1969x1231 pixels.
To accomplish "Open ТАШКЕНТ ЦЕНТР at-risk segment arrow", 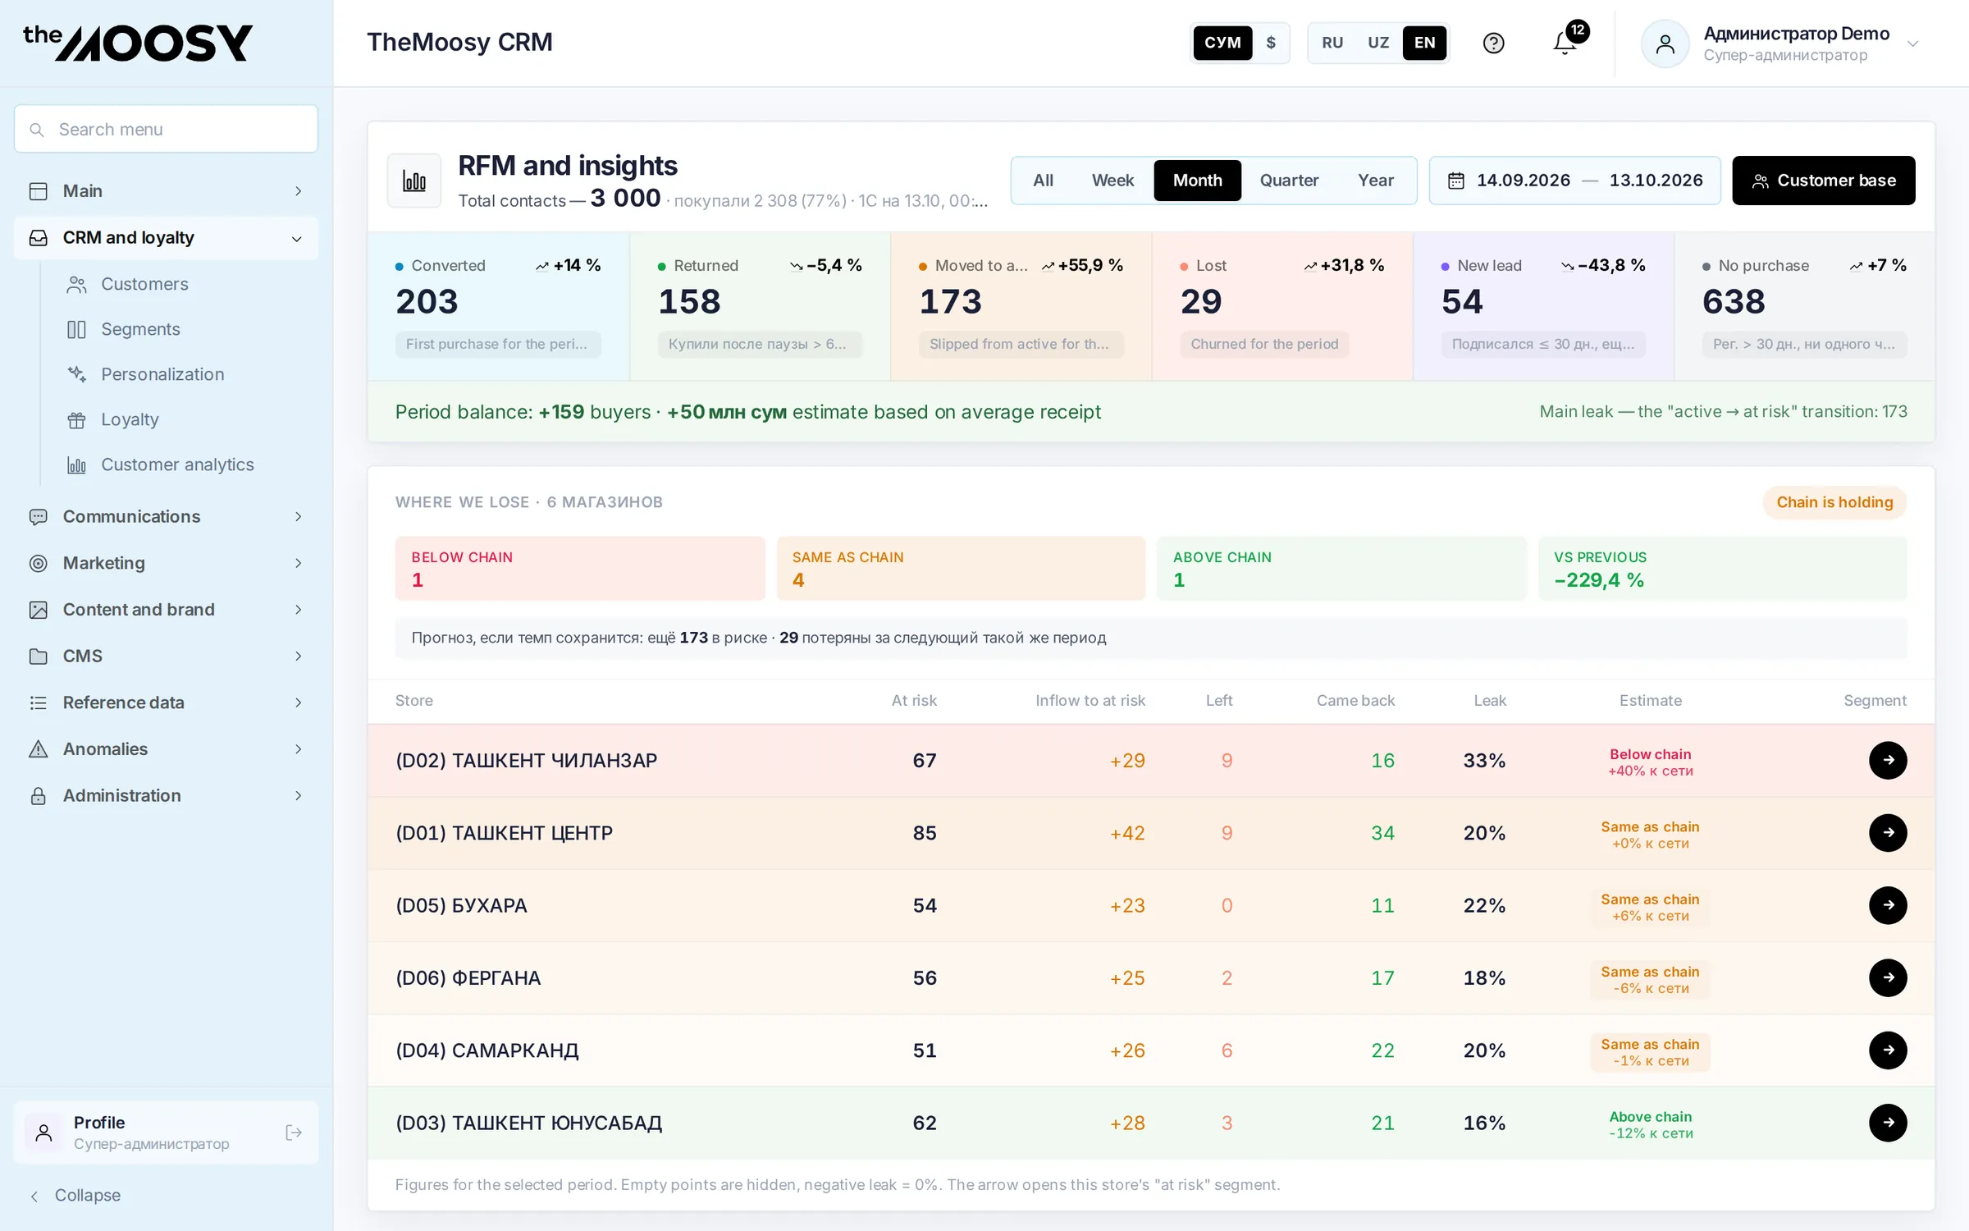I will pos(1888,832).
